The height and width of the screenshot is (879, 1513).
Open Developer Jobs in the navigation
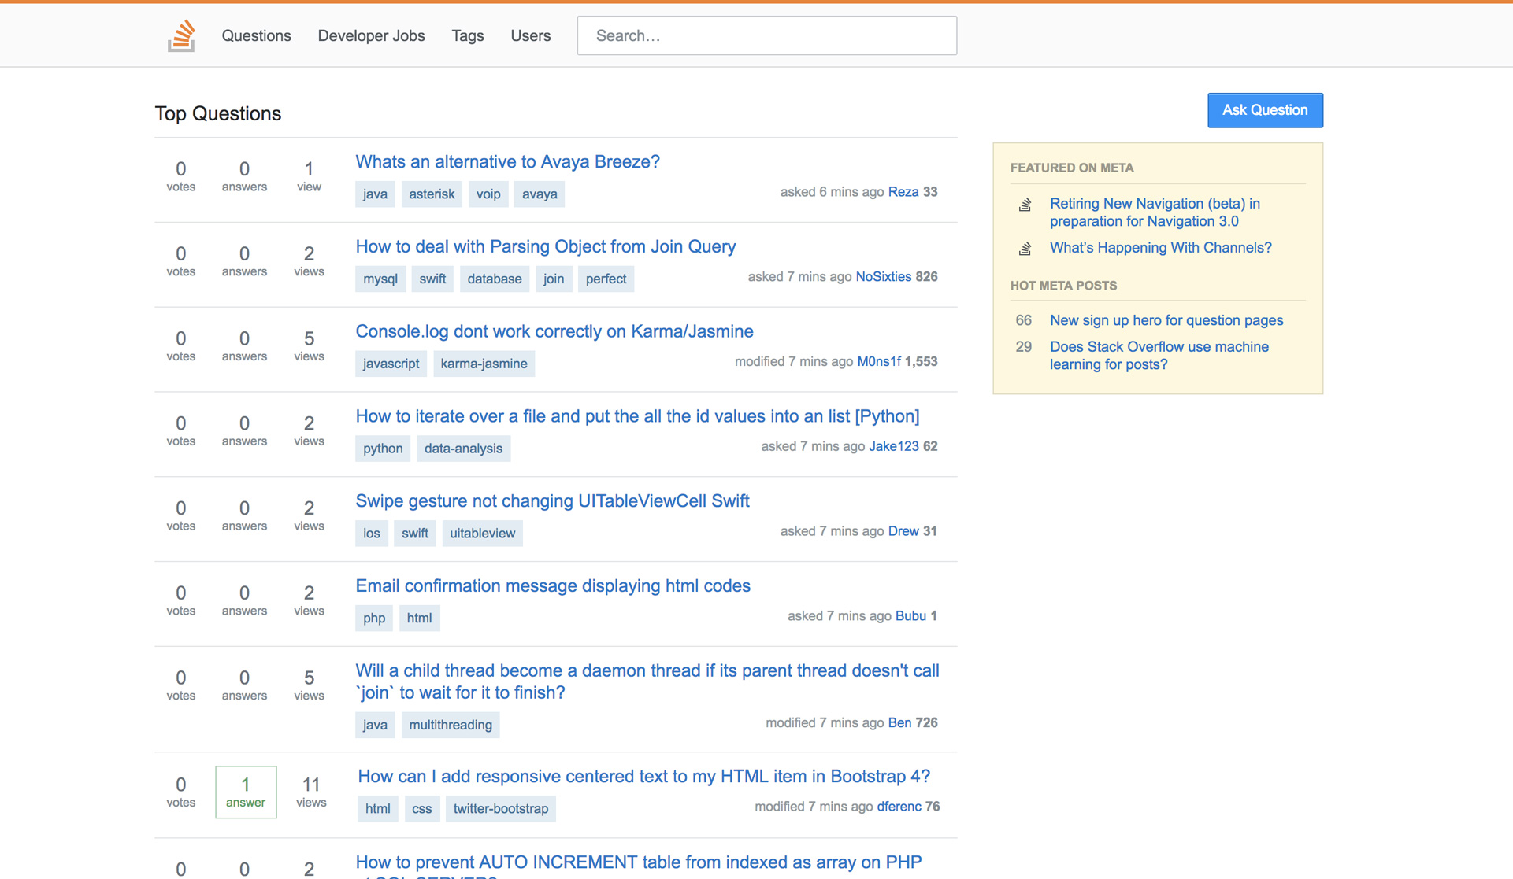[x=371, y=35]
